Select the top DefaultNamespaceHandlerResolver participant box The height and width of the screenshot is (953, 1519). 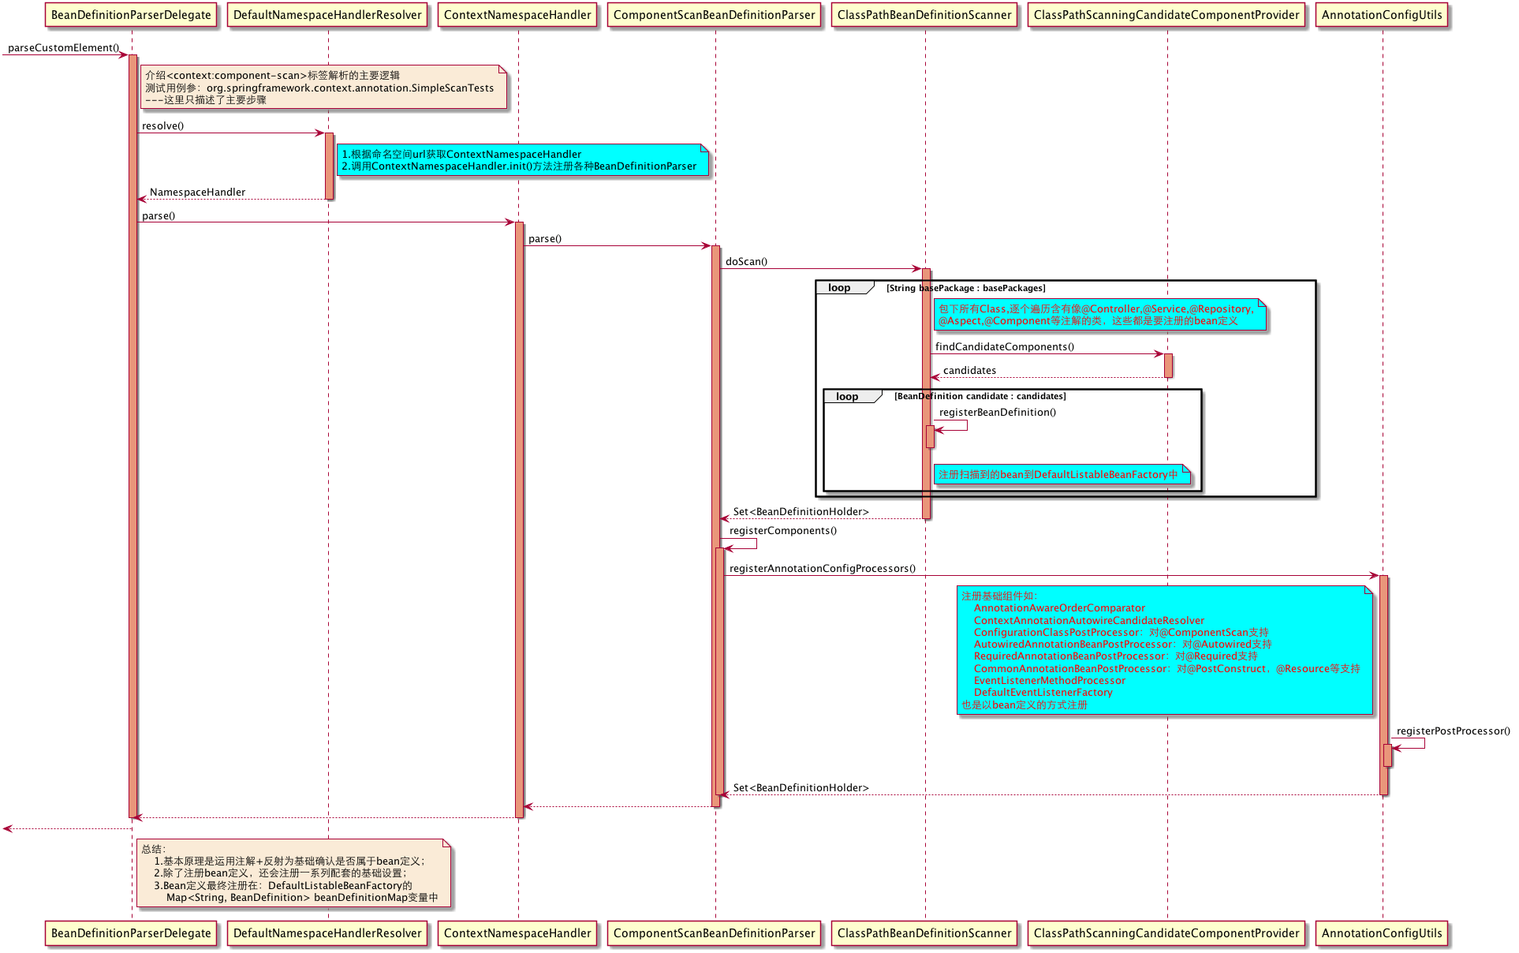327,15
